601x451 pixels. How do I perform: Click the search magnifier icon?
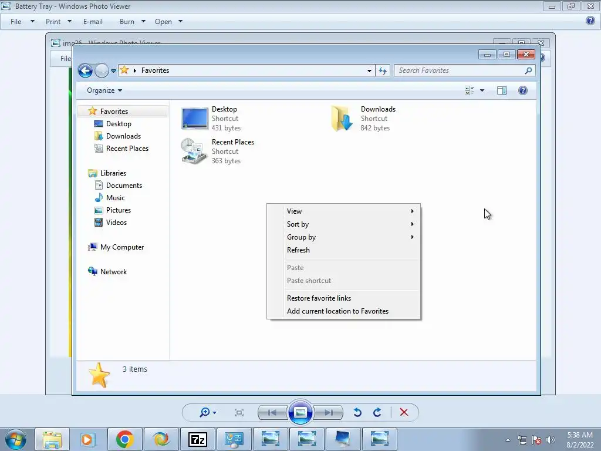(528, 70)
